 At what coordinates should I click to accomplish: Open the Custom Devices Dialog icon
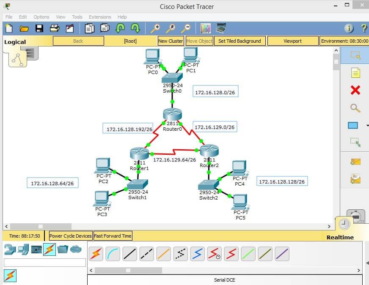(x=221, y=28)
